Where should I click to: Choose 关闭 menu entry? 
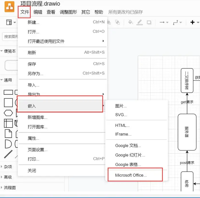(62, 171)
